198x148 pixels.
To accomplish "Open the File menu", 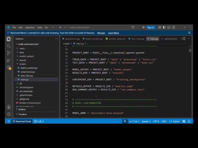I will [14, 27].
